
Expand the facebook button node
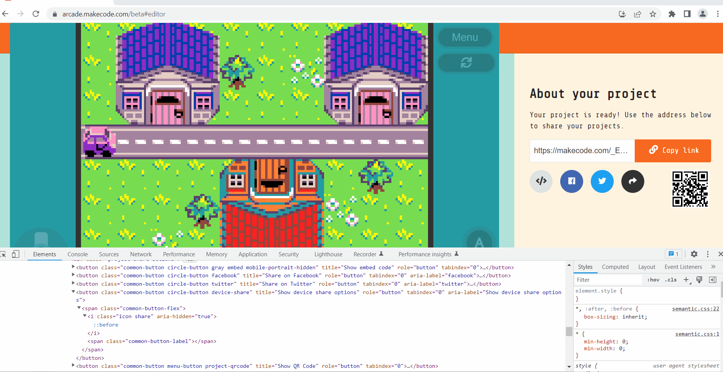(x=73, y=275)
